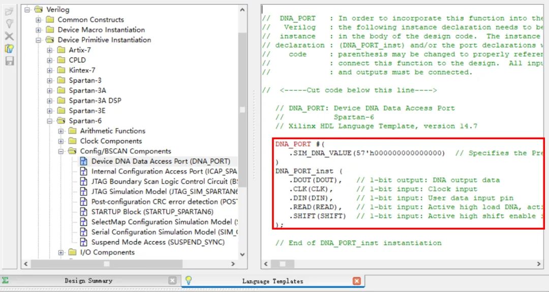Expand the Spartan-3E node
This screenshot has height=292, width=549.
point(50,111)
